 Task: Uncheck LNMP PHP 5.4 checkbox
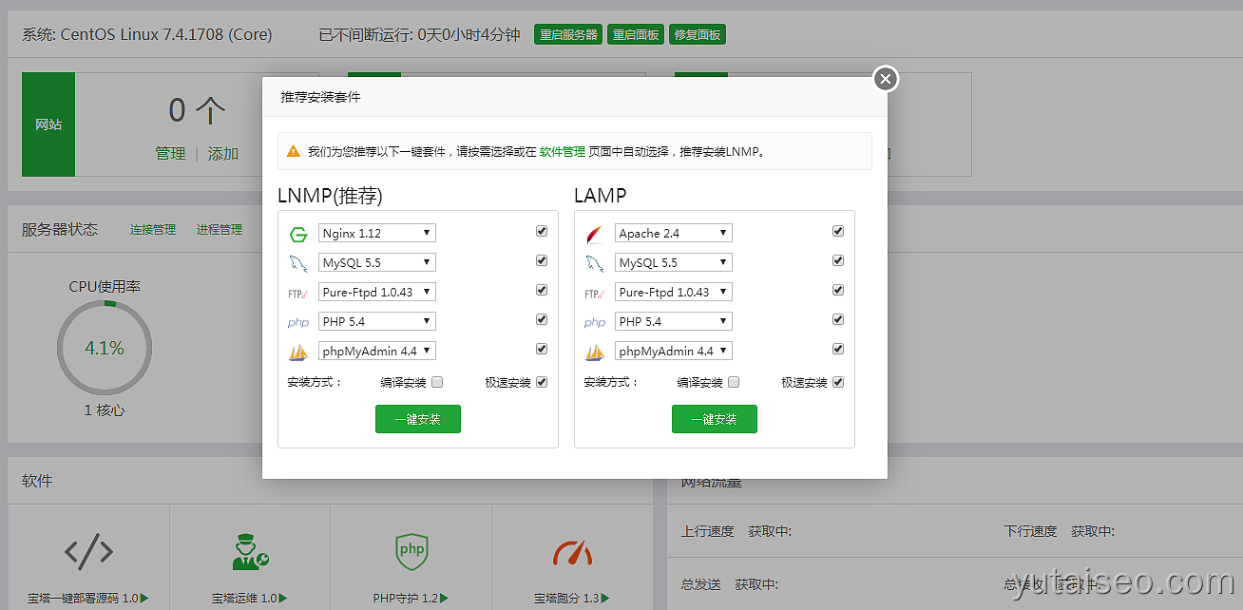(x=542, y=319)
